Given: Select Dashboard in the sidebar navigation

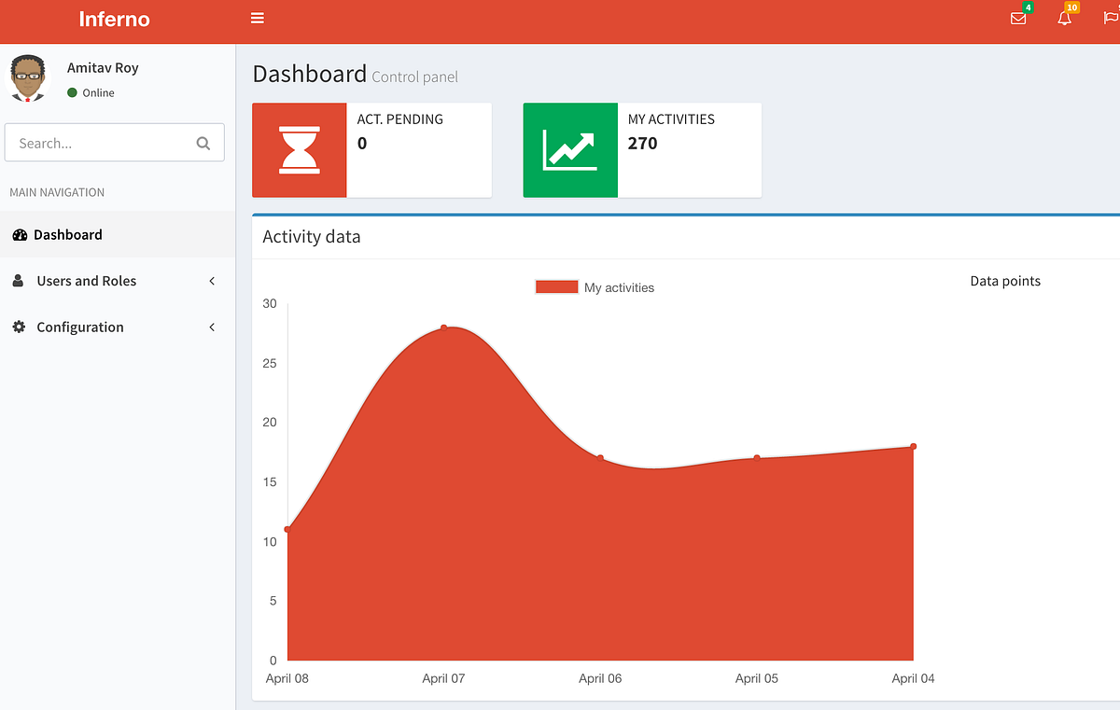Looking at the screenshot, I should click(69, 234).
